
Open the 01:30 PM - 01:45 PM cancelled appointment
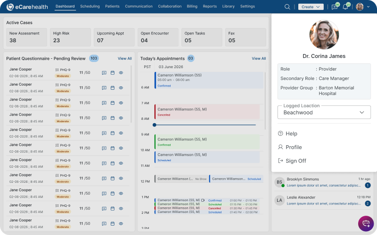pos(207,208)
